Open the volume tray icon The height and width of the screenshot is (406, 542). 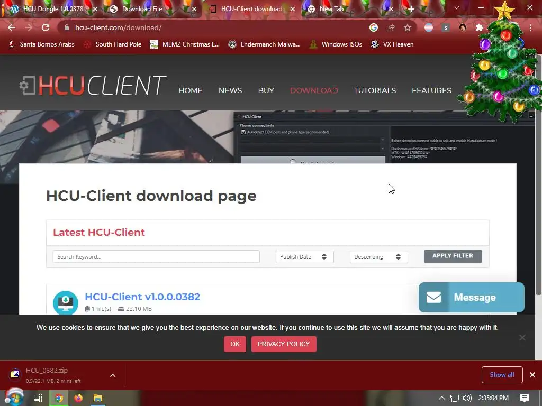pos(467,398)
